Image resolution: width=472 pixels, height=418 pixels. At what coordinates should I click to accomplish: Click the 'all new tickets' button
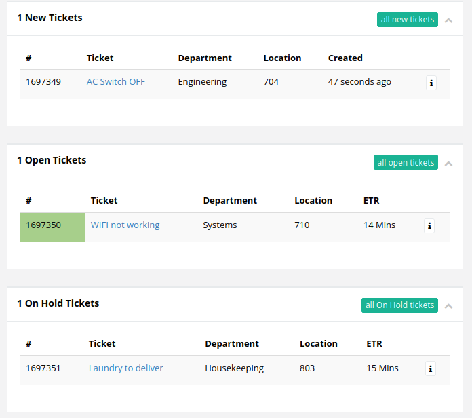(x=407, y=20)
